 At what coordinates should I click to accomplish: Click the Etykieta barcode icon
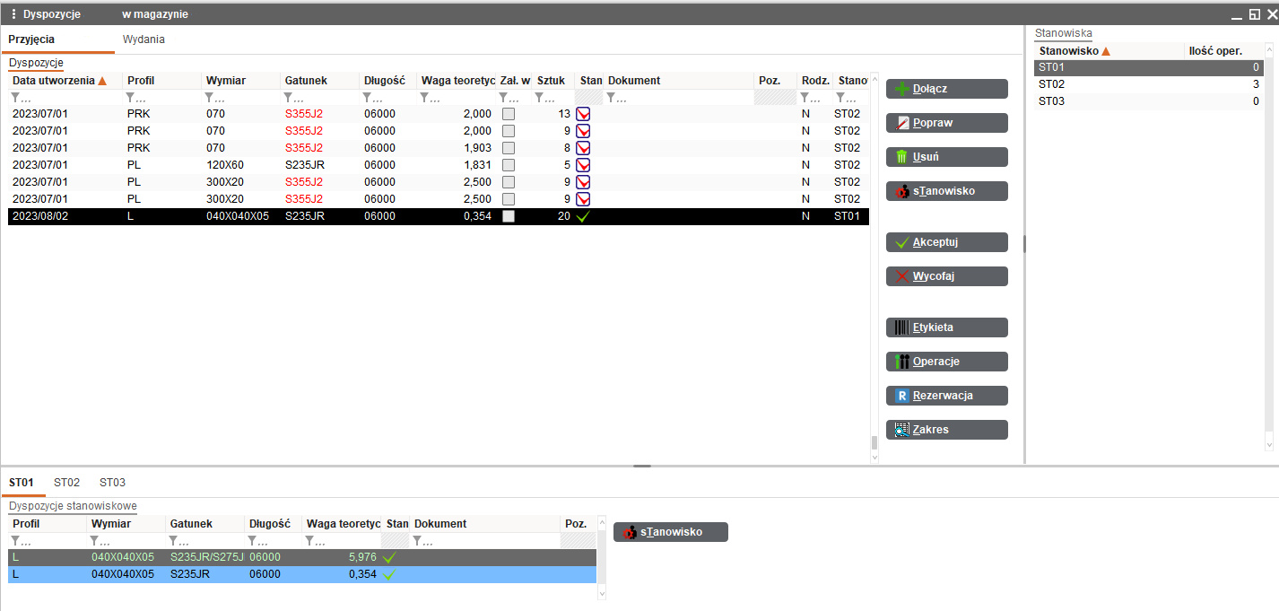(902, 327)
